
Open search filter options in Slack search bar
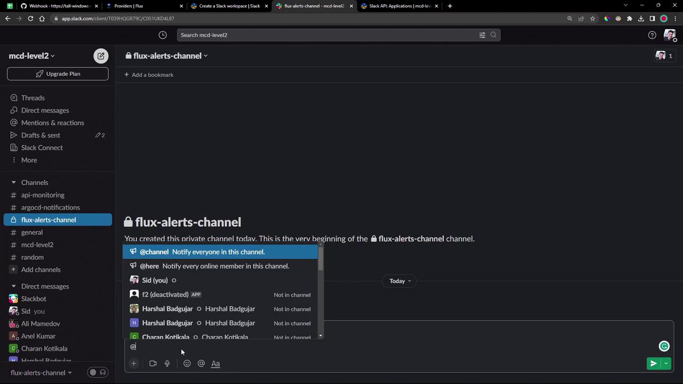point(482,35)
